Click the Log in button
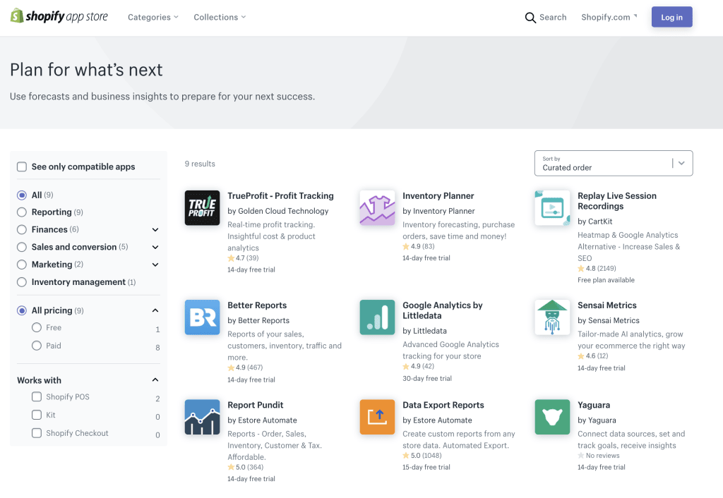723x498 pixels. pyautogui.click(x=672, y=17)
